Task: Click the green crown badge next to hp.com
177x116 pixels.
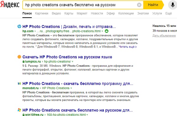Action: 106,31
